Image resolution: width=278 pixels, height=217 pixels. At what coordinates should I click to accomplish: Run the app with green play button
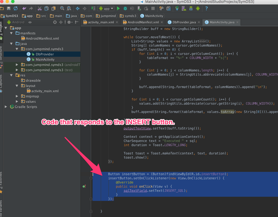(x=118, y=9)
